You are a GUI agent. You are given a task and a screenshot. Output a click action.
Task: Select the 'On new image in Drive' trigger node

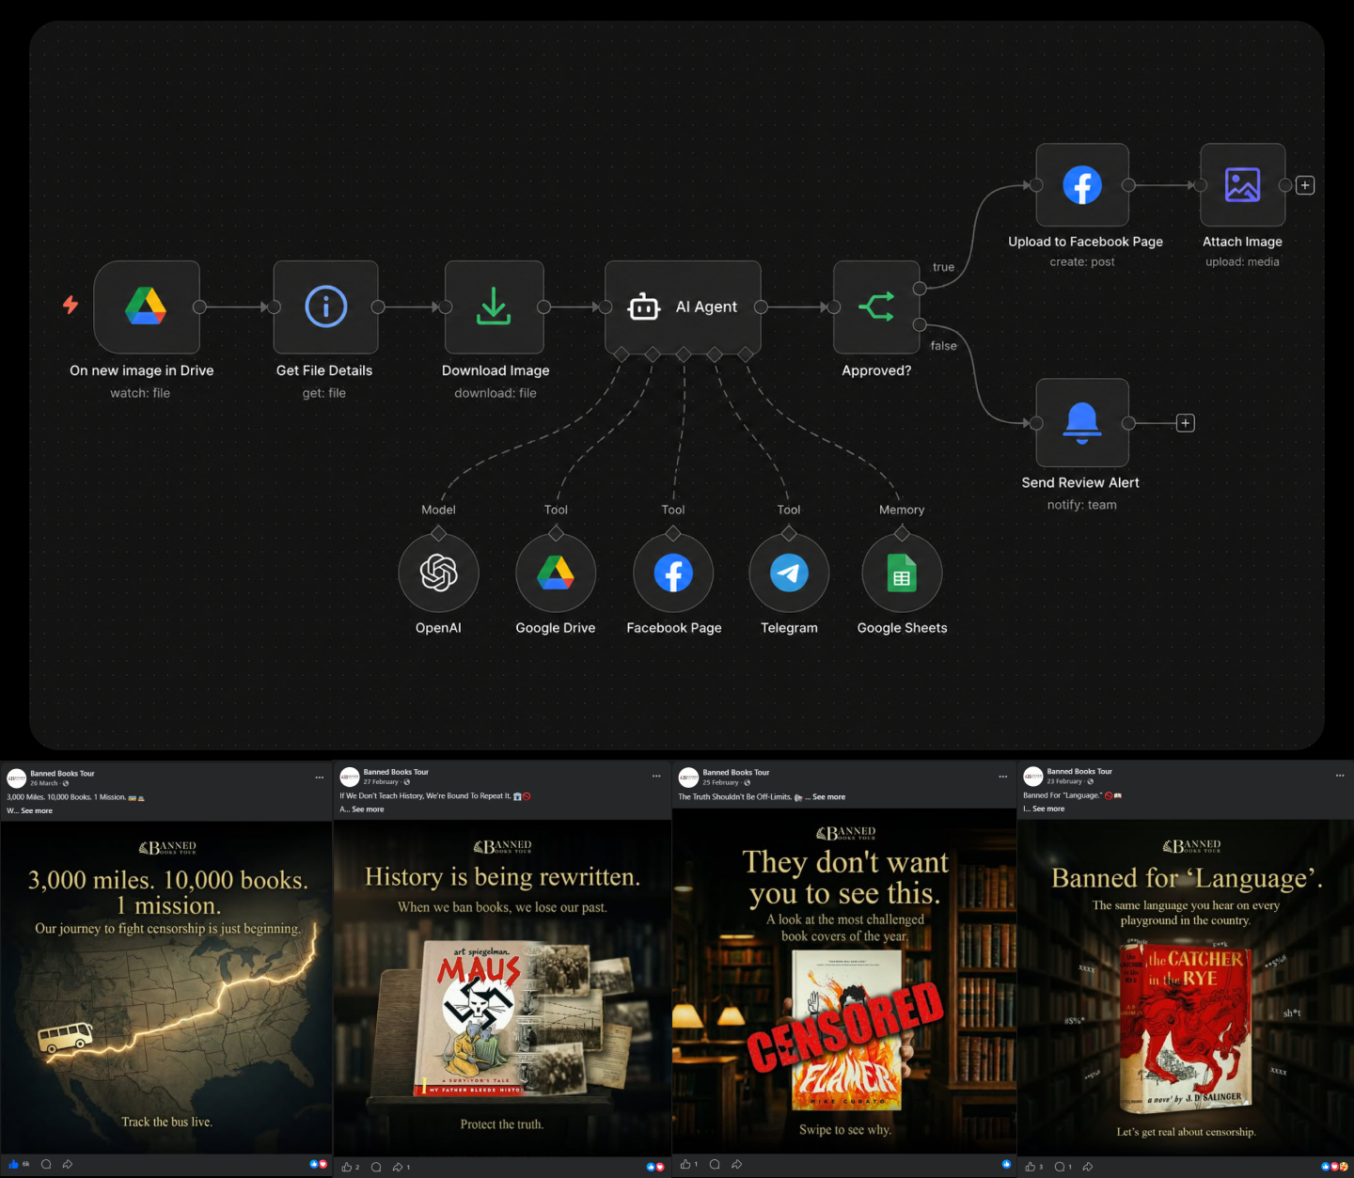(x=147, y=306)
